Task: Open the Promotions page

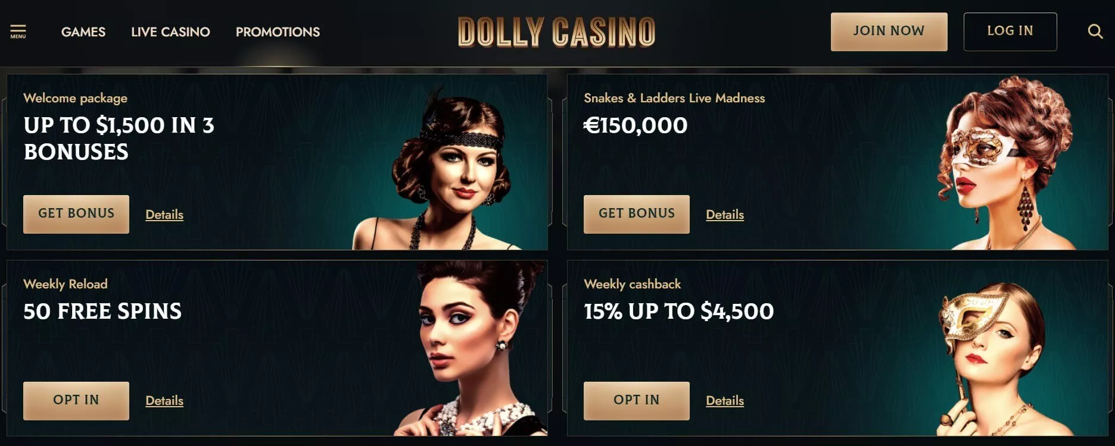Action: [278, 32]
